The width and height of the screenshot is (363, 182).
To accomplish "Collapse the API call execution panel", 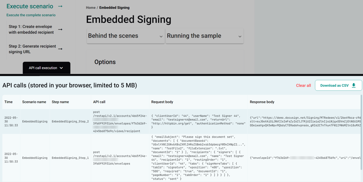I will pyautogui.click(x=46, y=68).
